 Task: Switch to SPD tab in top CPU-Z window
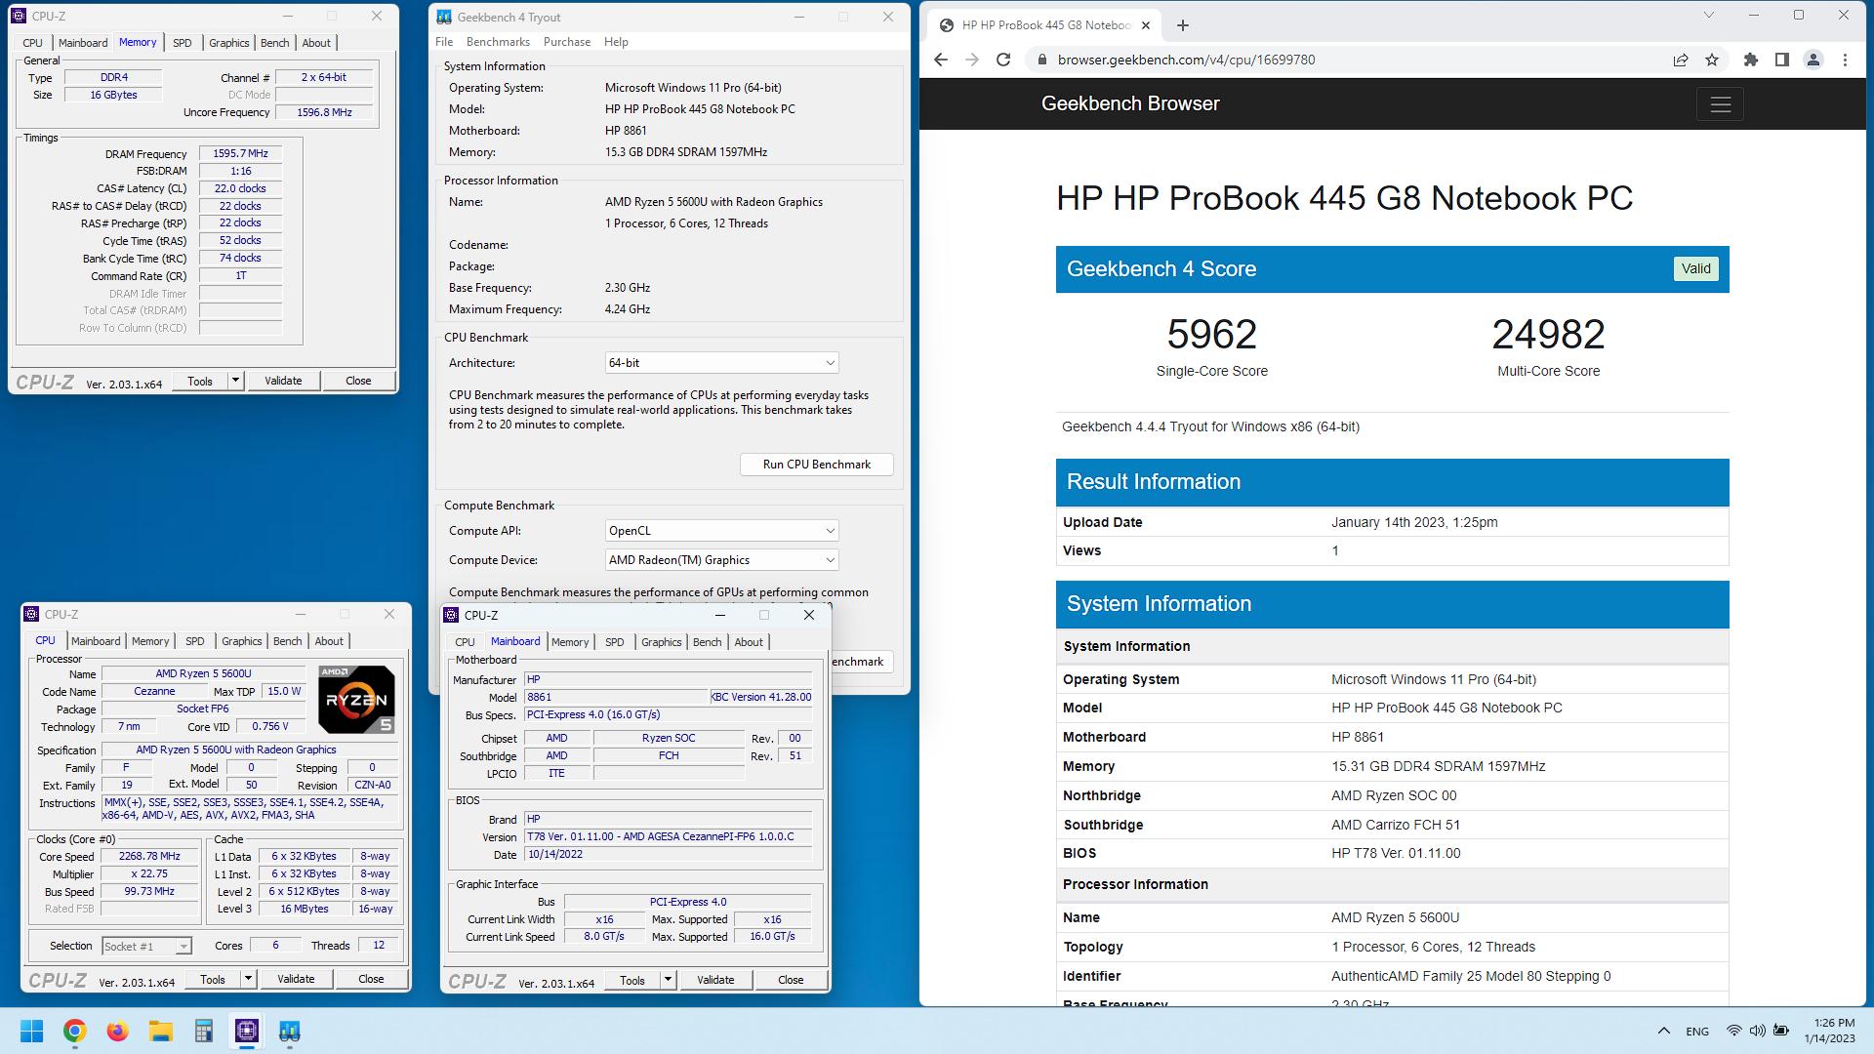183,43
